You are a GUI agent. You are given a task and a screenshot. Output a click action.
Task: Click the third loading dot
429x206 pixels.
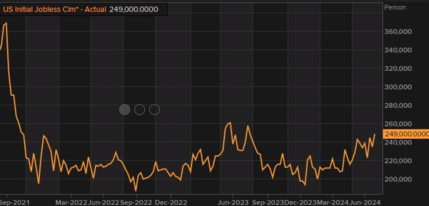pyautogui.click(x=154, y=109)
